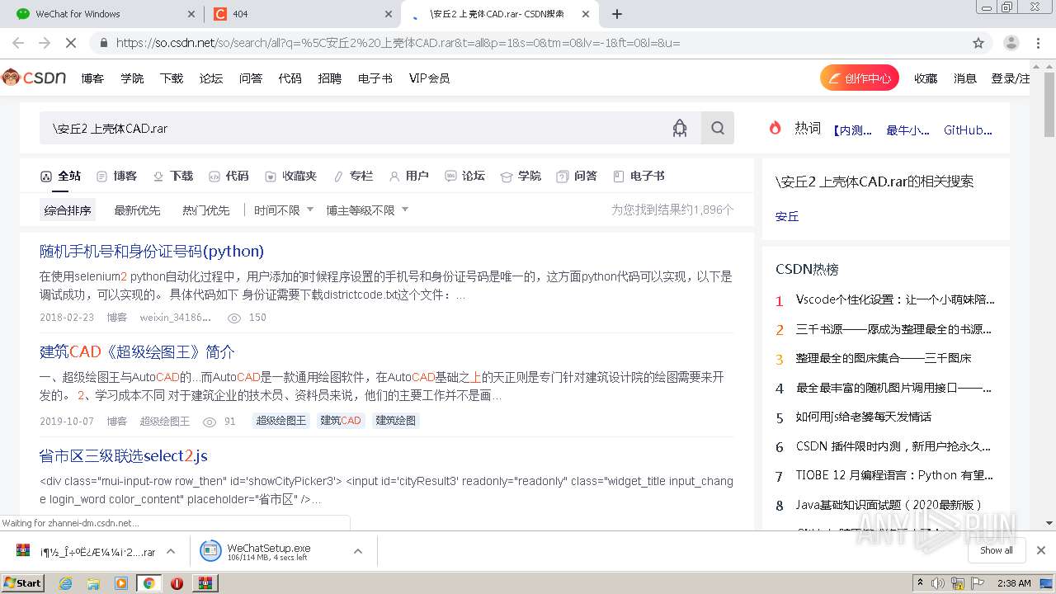Open the 博主等级不限 dropdown filter
Image resolution: width=1056 pixels, height=594 pixels.
367,210
